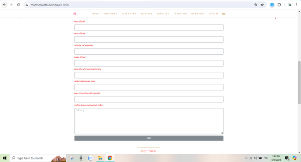The image size is (301, 162).
Task: Click the scrollbar up arrow
Action: tap(299, 11)
